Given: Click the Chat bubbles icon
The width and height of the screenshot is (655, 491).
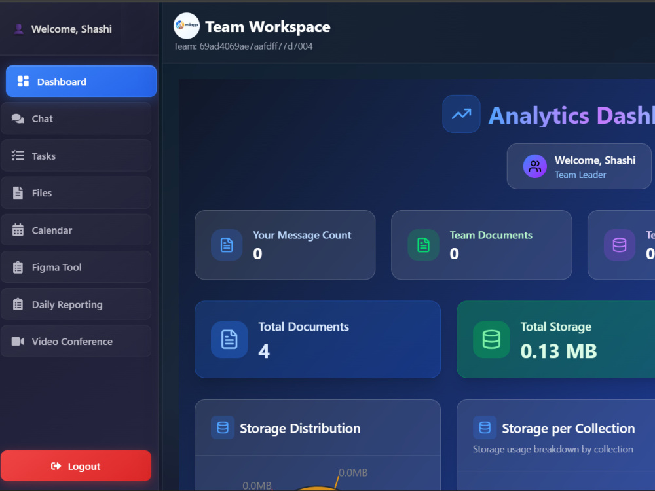Looking at the screenshot, I should tap(18, 118).
